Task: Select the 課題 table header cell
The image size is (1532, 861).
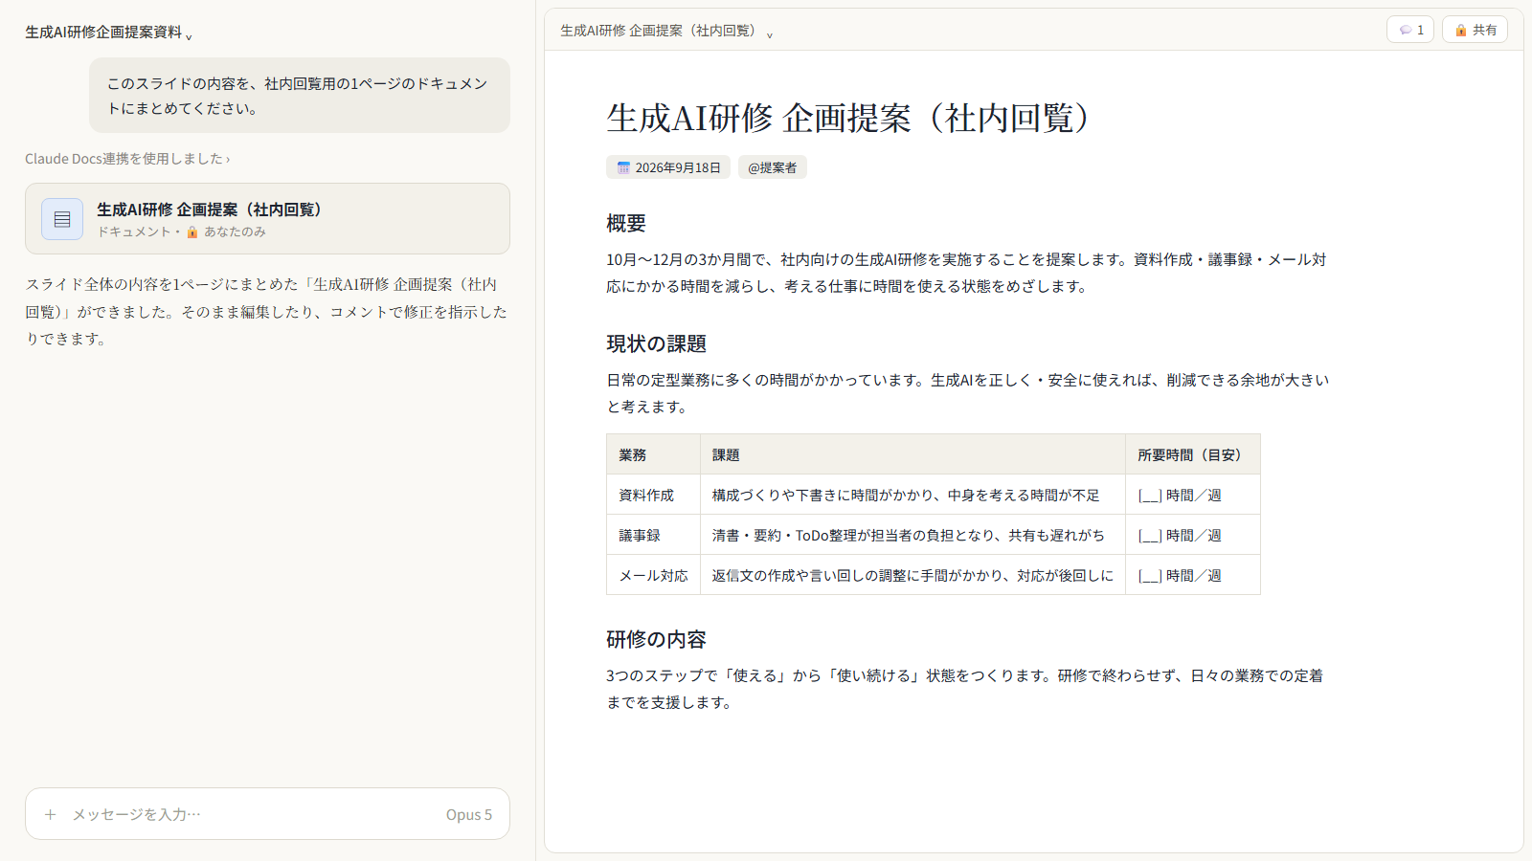Action: click(912, 454)
